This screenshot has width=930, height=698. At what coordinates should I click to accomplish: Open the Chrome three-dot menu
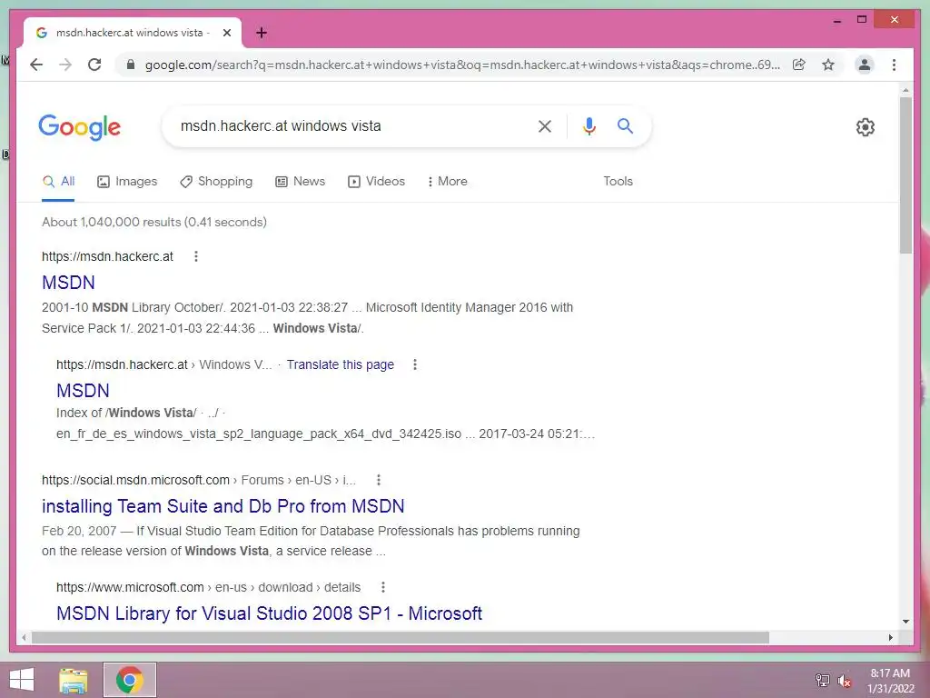pos(894,65)
